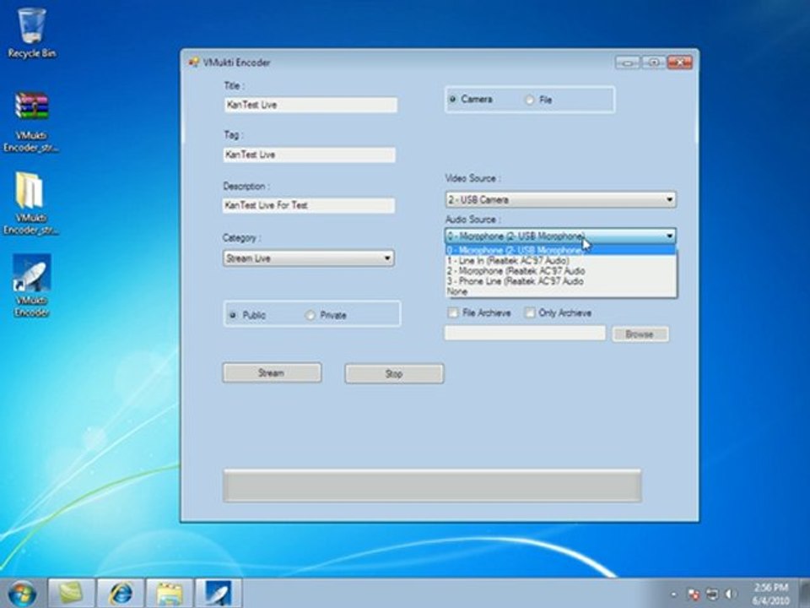Pick 2 - Microphone (Realtek AC'97 Audio)
810x608 pixels.
(x=560, y=271)
